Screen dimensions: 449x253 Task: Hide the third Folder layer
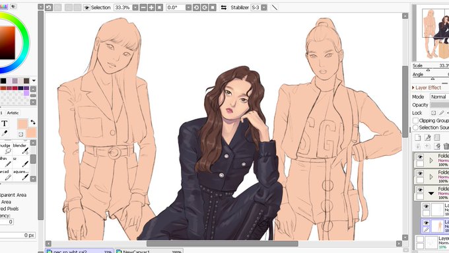pyautogui.click(x=420, y=190)
